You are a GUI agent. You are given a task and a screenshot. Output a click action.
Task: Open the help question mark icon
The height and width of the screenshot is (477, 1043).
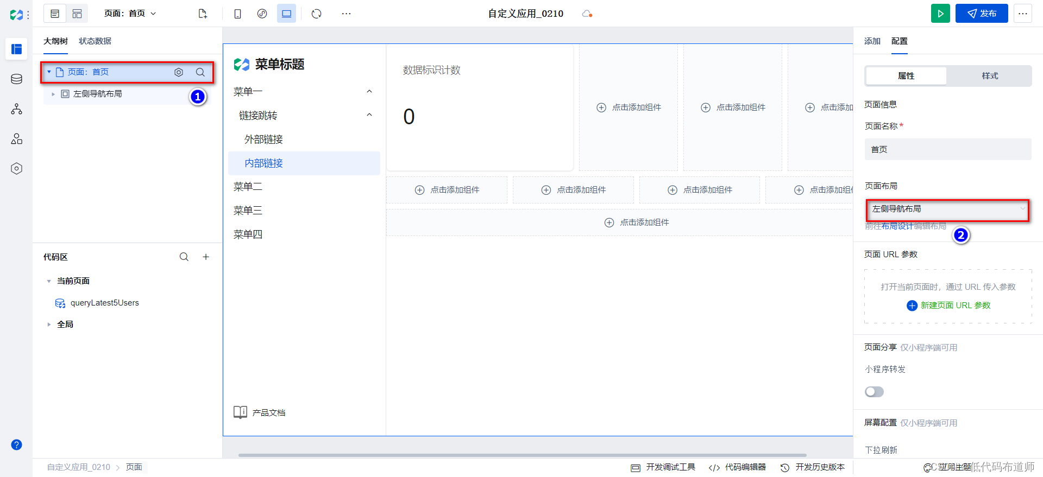click(x=16, y=445)
